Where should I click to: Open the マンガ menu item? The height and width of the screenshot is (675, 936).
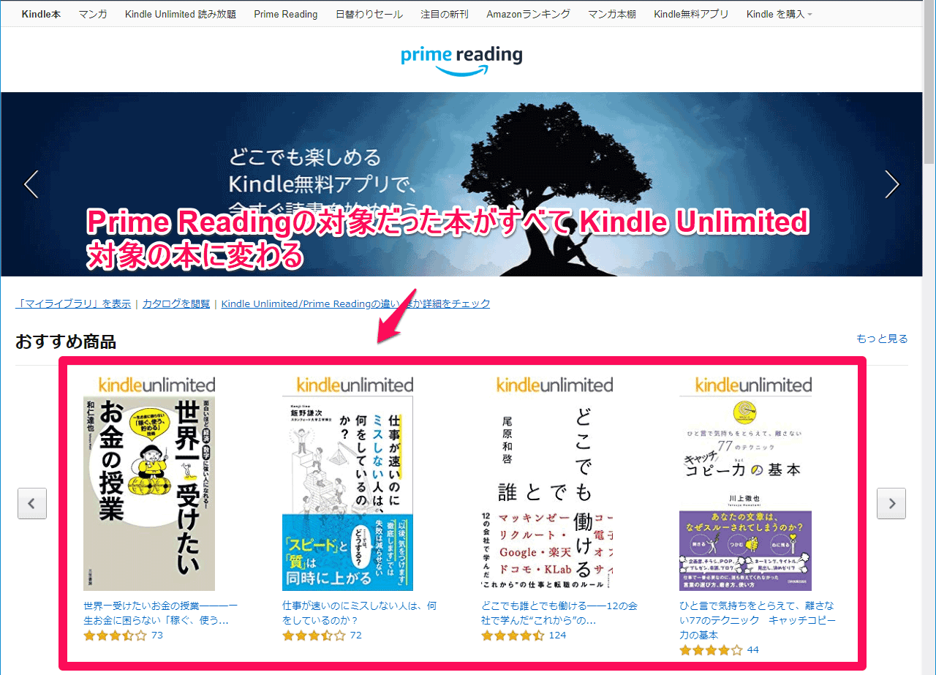pyautogui.click(x=93, y=14)
